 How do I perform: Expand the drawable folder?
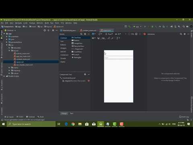tap(9, 48)
